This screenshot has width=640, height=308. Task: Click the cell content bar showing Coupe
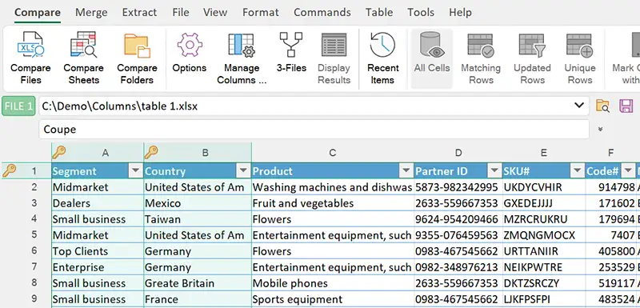[x=314, y=130]
